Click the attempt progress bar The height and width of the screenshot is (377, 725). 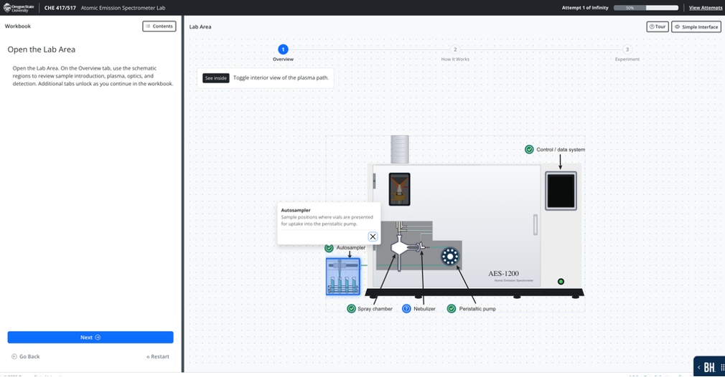(645, 8)
